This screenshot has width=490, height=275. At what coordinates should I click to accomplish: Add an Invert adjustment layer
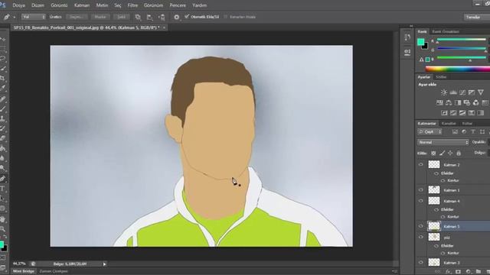coord(444,113)
